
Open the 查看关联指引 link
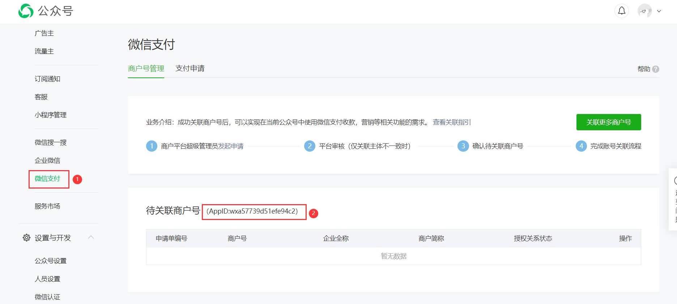[452, 122]
